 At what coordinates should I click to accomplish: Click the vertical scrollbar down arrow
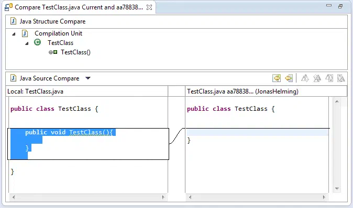(337, 189)
